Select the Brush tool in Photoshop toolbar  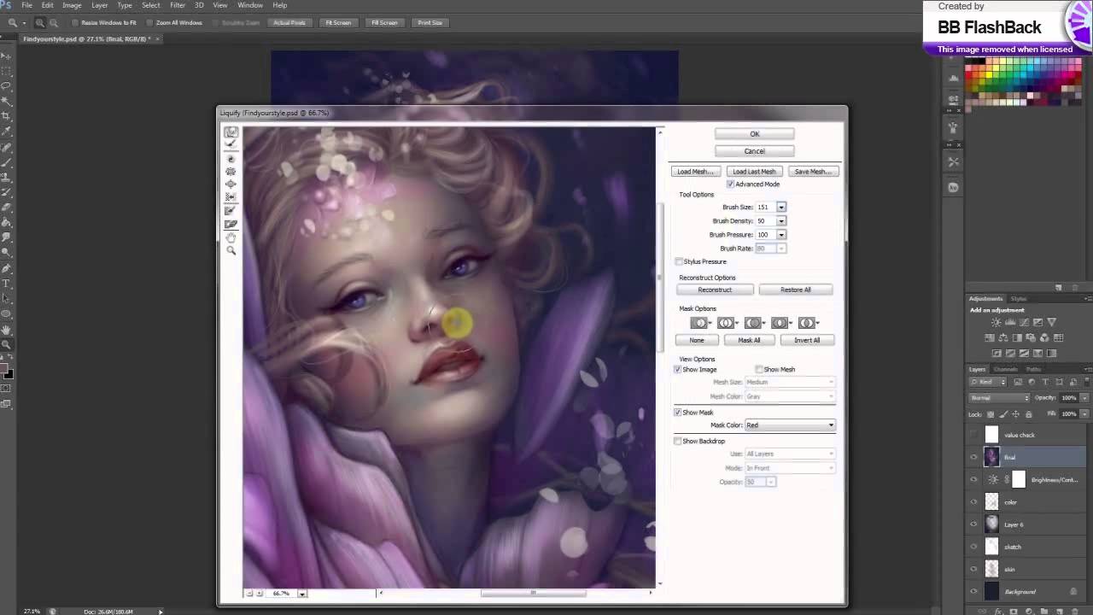tap(6, 162)
